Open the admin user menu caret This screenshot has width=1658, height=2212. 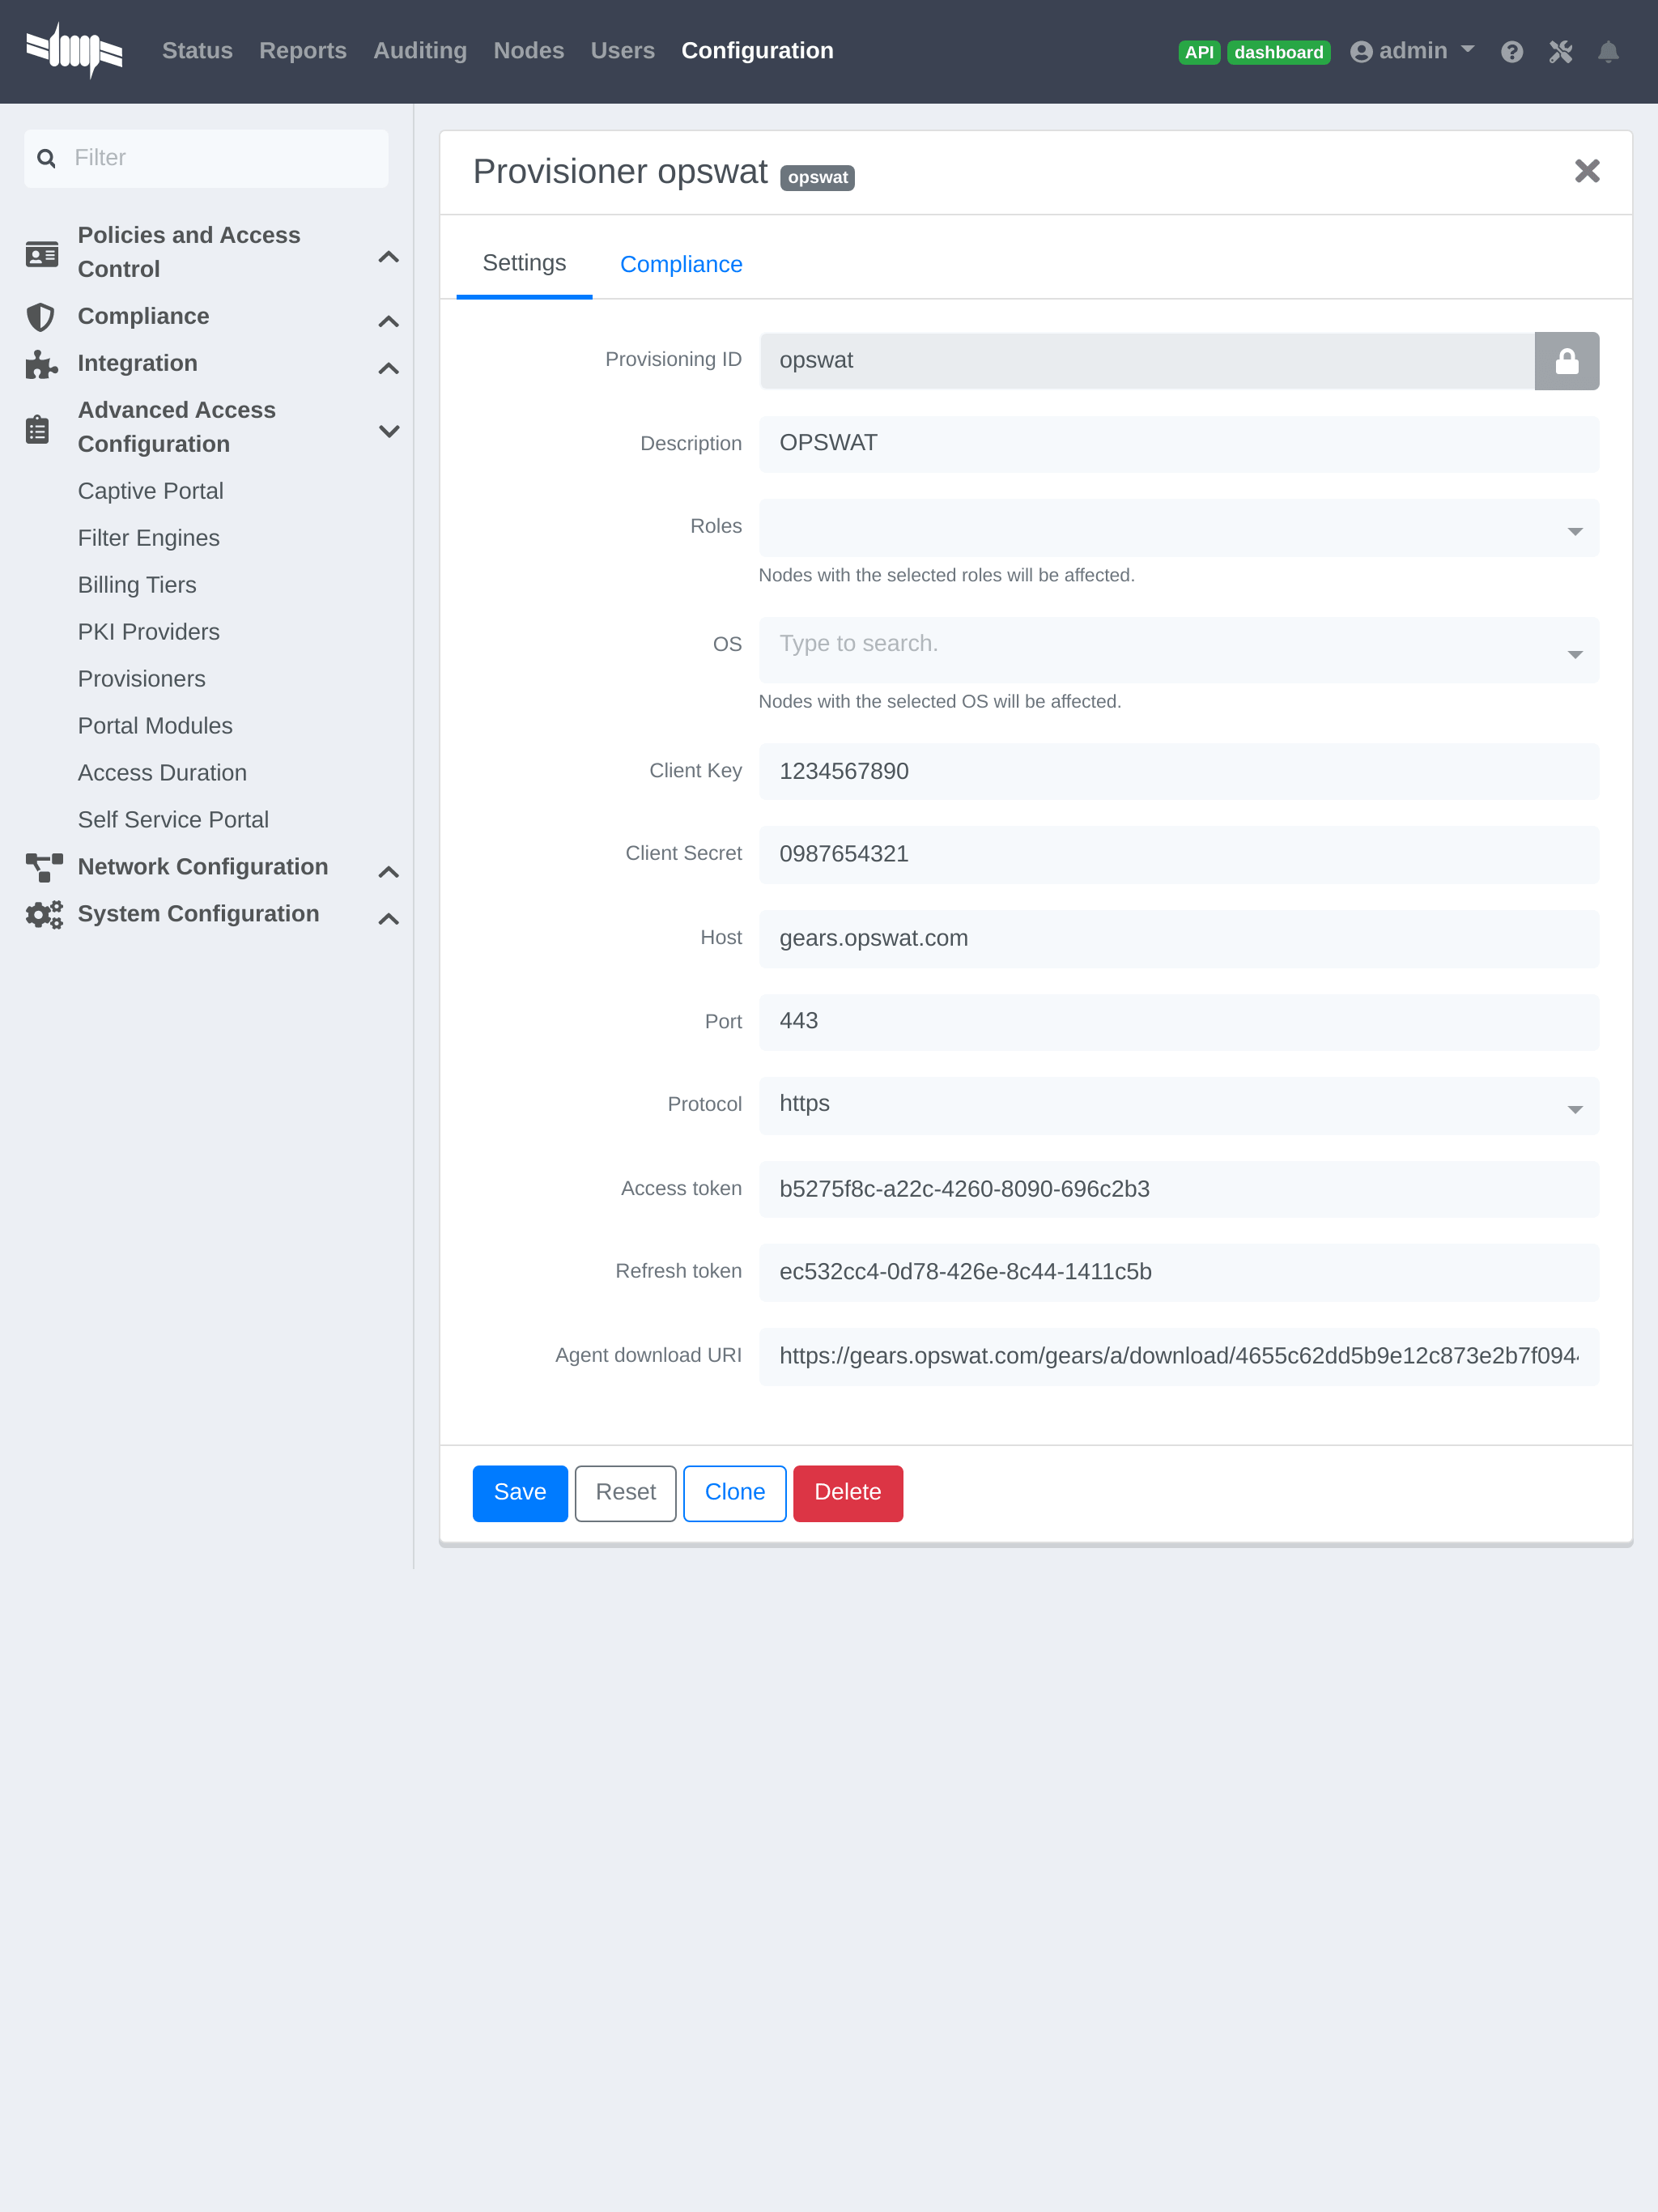pos(1467,49)
